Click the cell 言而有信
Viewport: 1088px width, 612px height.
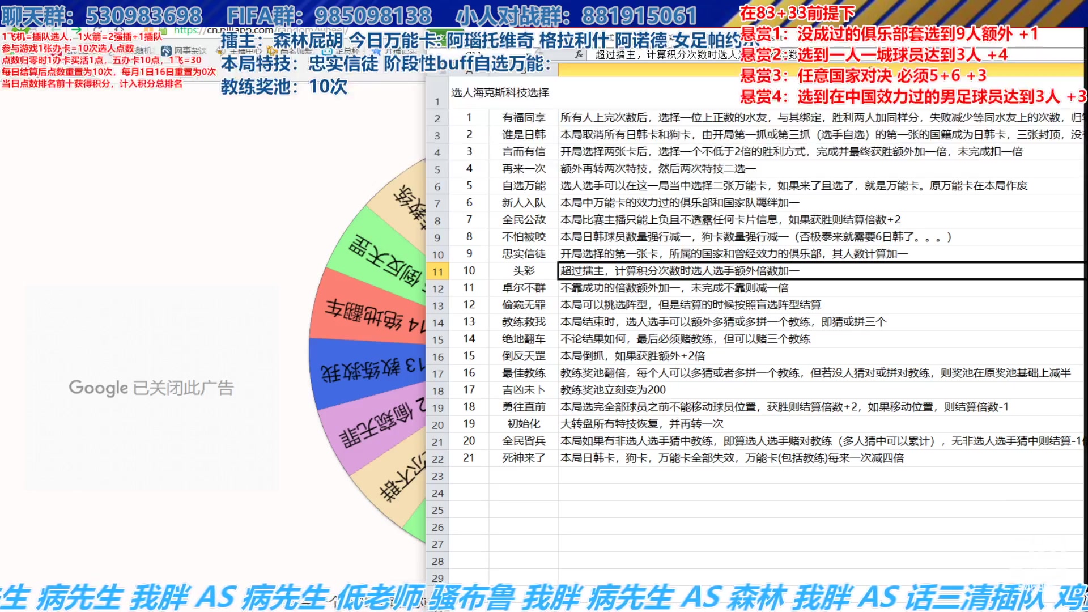tap(524, 152)
